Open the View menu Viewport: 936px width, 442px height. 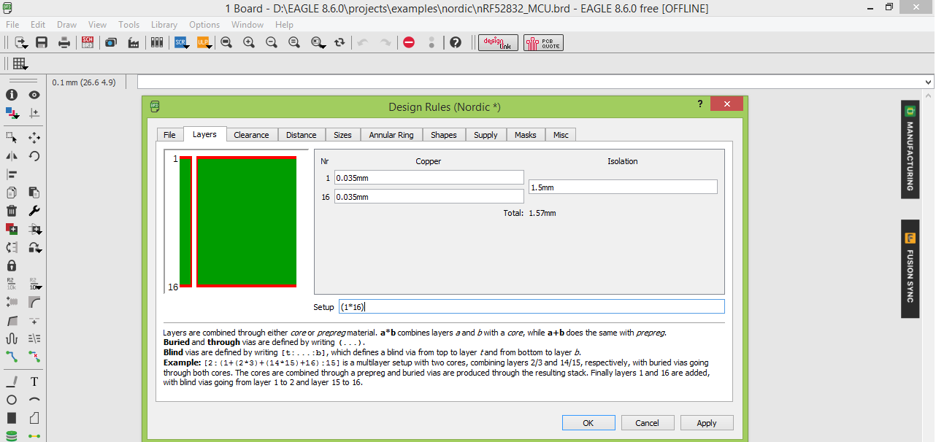click(97, 25)
